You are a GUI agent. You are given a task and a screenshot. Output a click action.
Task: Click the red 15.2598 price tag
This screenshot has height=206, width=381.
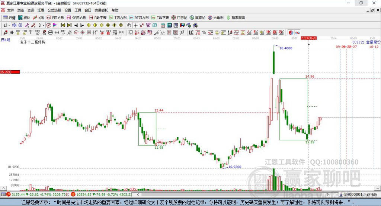coord(10,72)
